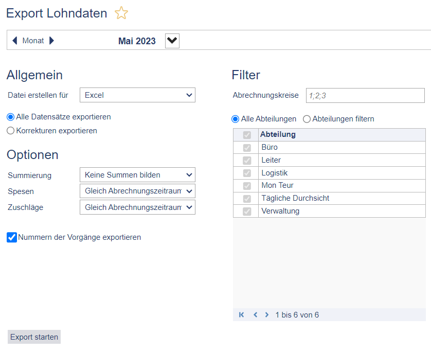Screen dimensions: 431x352
Task: Open month picker chevron dropdown
Action: pyautogui.click(x=172, y=41)
